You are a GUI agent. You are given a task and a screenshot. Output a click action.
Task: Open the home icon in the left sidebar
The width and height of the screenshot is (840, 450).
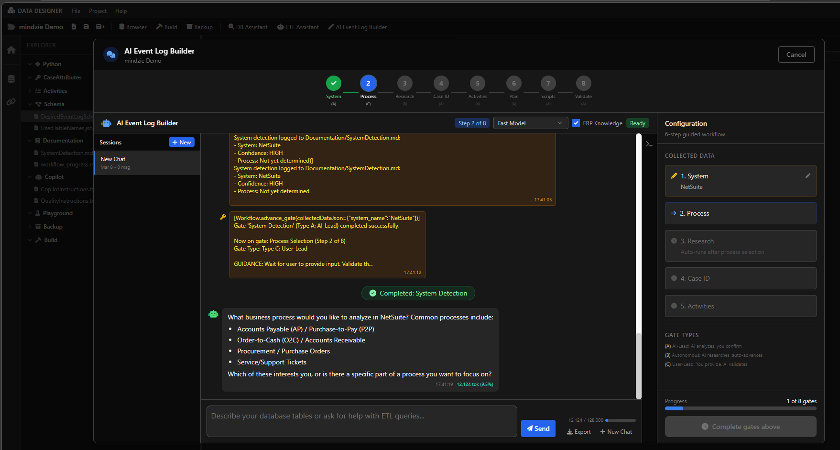coord(11,50)
